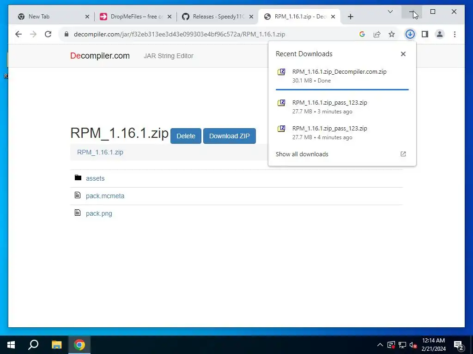Click the file icon of the 3-minutes-ago download

click(281, 103)
